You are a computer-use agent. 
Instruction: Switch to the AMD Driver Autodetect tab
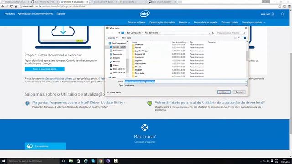(x=162, y=2)
